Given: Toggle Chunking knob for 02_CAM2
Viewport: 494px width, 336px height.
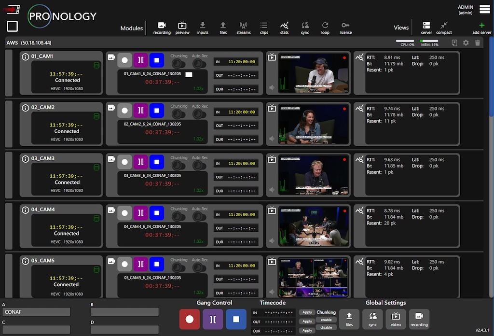Looking at the screenshot, I should 178,114.
